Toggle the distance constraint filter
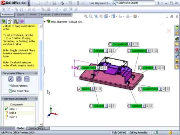This screenshot has width=180, height=135. (x=27, y=79)
